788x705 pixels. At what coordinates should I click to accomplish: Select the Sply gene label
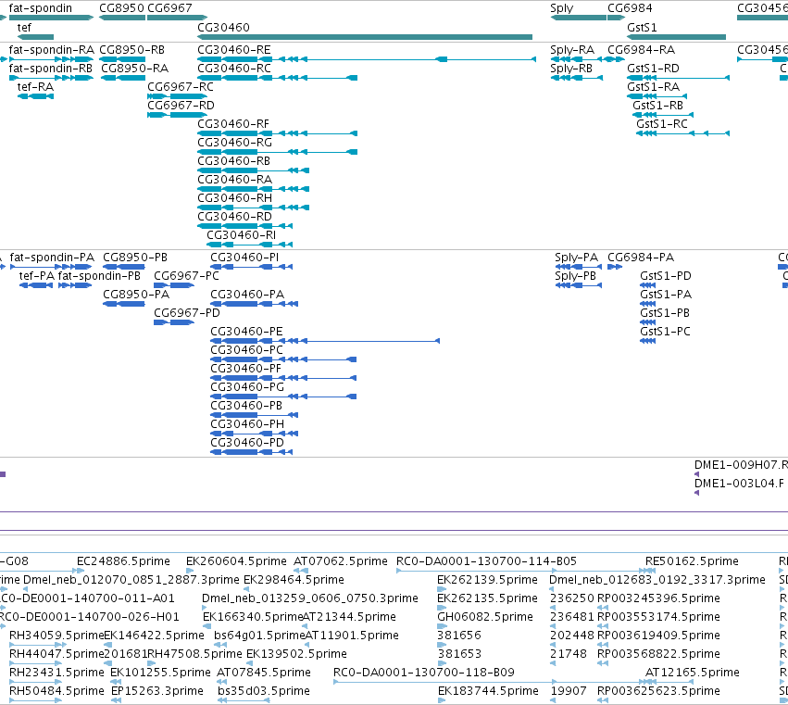coord(562,8)
